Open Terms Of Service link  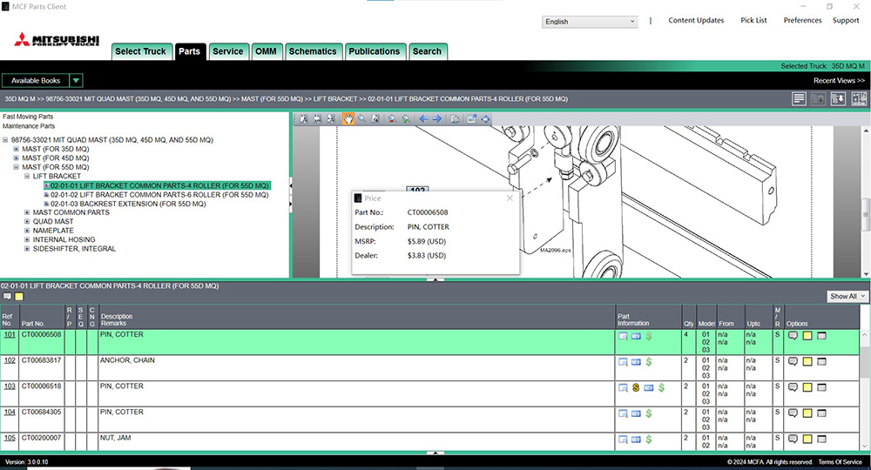click(840, 461)
